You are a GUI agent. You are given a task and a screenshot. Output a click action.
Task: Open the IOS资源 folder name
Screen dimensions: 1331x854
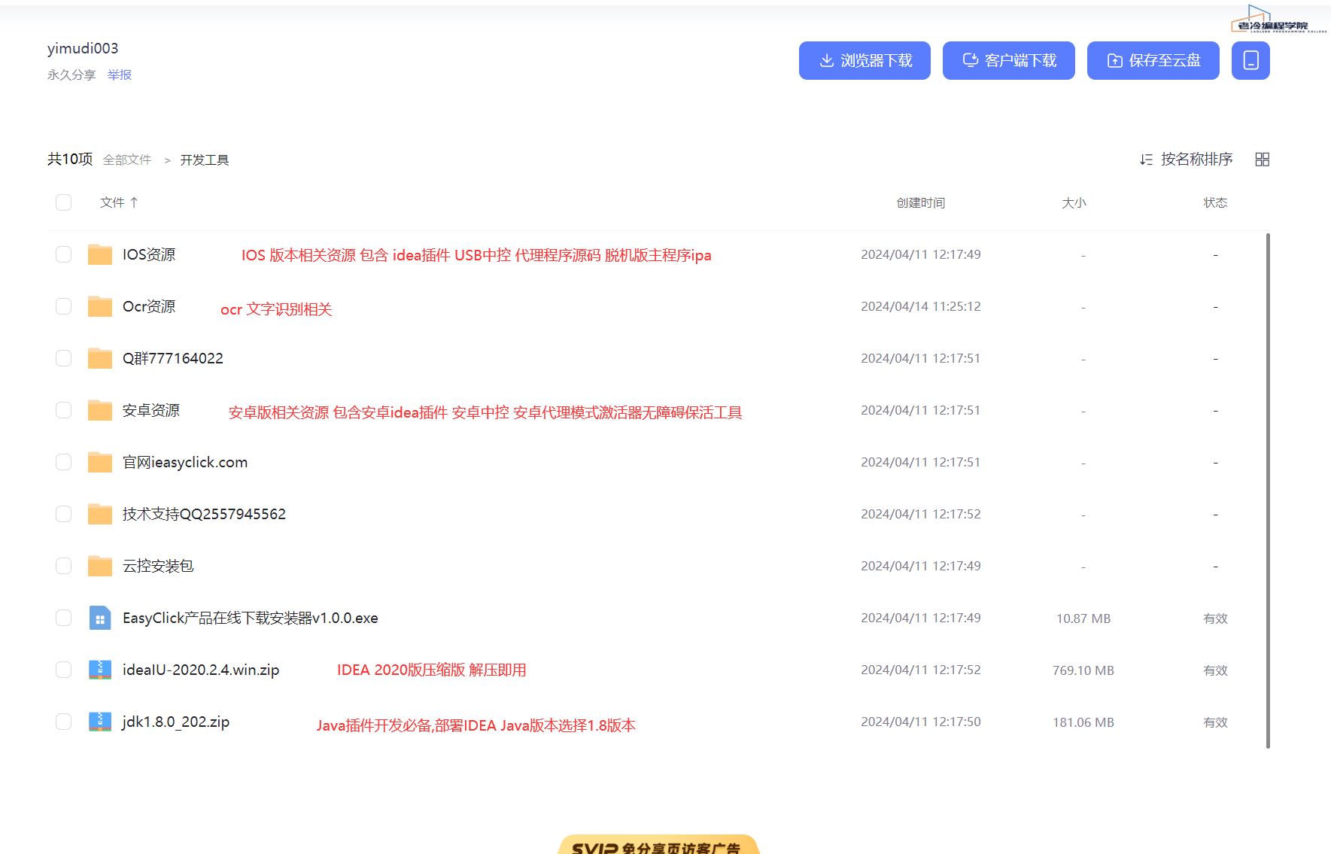(x=149, y=254)
